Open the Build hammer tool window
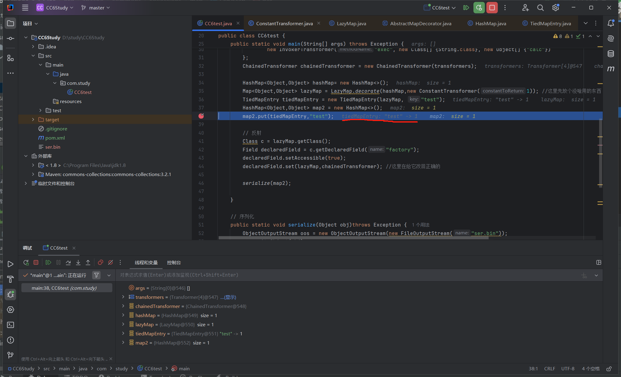The height and width of the screenshot is (377, 621). [10, 279]
